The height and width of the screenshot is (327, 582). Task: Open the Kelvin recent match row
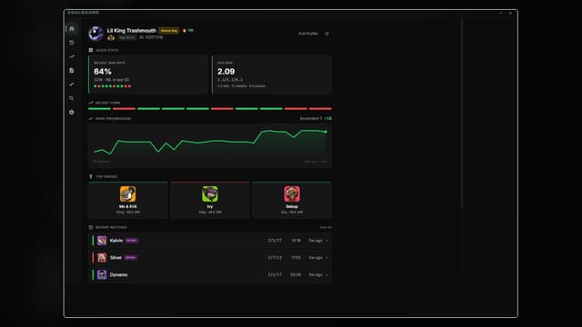pos(210,241)
